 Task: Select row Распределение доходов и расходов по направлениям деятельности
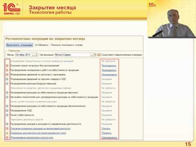[46, 124]
